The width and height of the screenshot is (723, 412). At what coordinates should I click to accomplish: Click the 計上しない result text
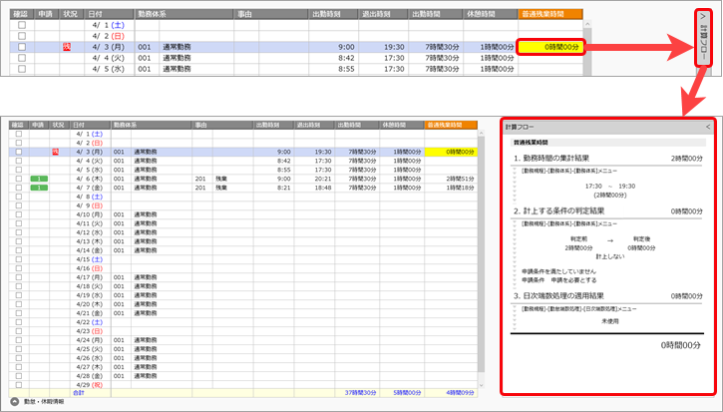[x=610, y=256]
